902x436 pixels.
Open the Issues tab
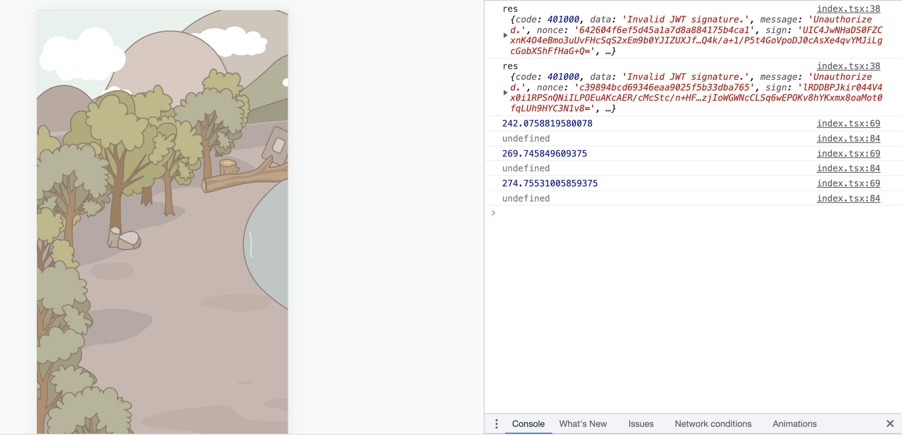coord(641,424)
